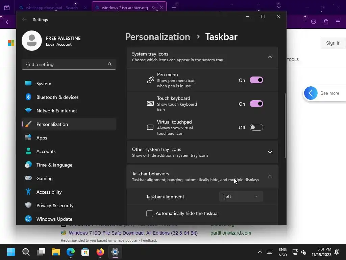346x260 pixels.
Task: Close the windows 7 iso tab
Action: coord(161,7)
